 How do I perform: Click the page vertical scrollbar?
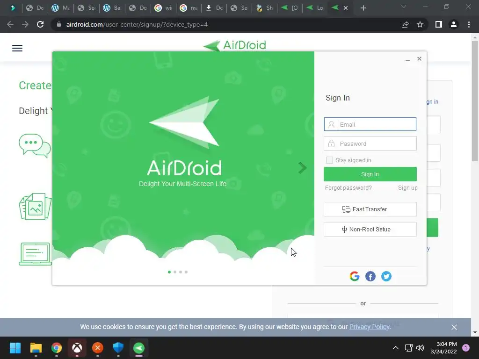tap(475, 101)
